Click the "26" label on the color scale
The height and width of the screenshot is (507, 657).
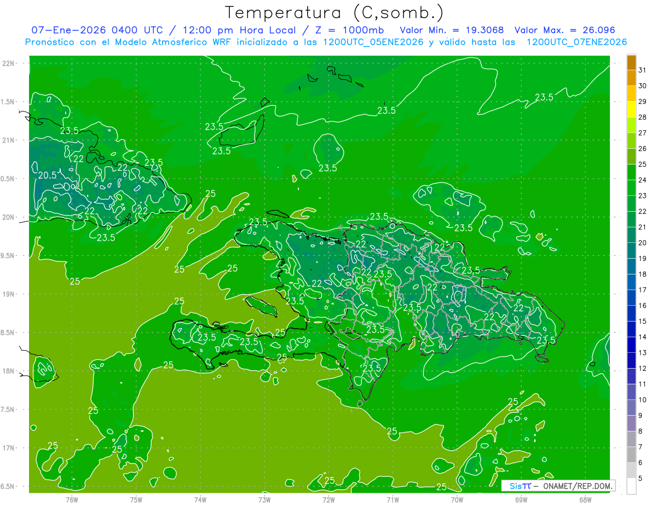[x=643, y=148]
